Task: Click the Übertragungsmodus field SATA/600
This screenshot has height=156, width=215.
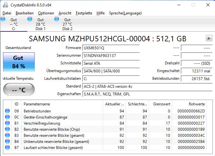Action: point(111,71)
